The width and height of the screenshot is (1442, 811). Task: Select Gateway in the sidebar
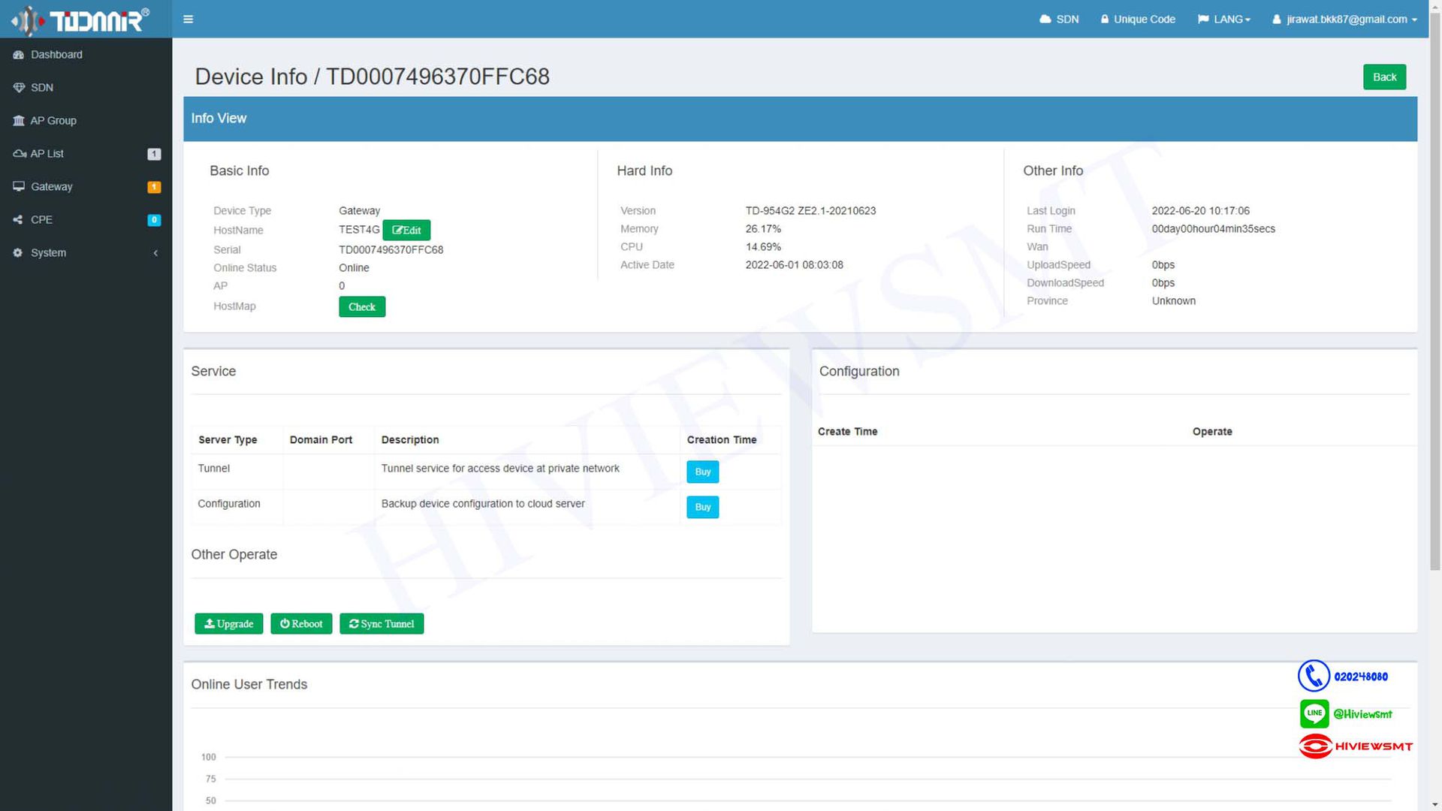click(51, 187)
